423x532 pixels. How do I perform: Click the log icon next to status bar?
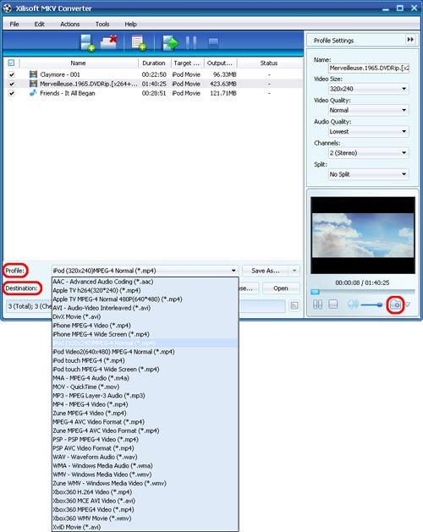[x=294, y=305]
